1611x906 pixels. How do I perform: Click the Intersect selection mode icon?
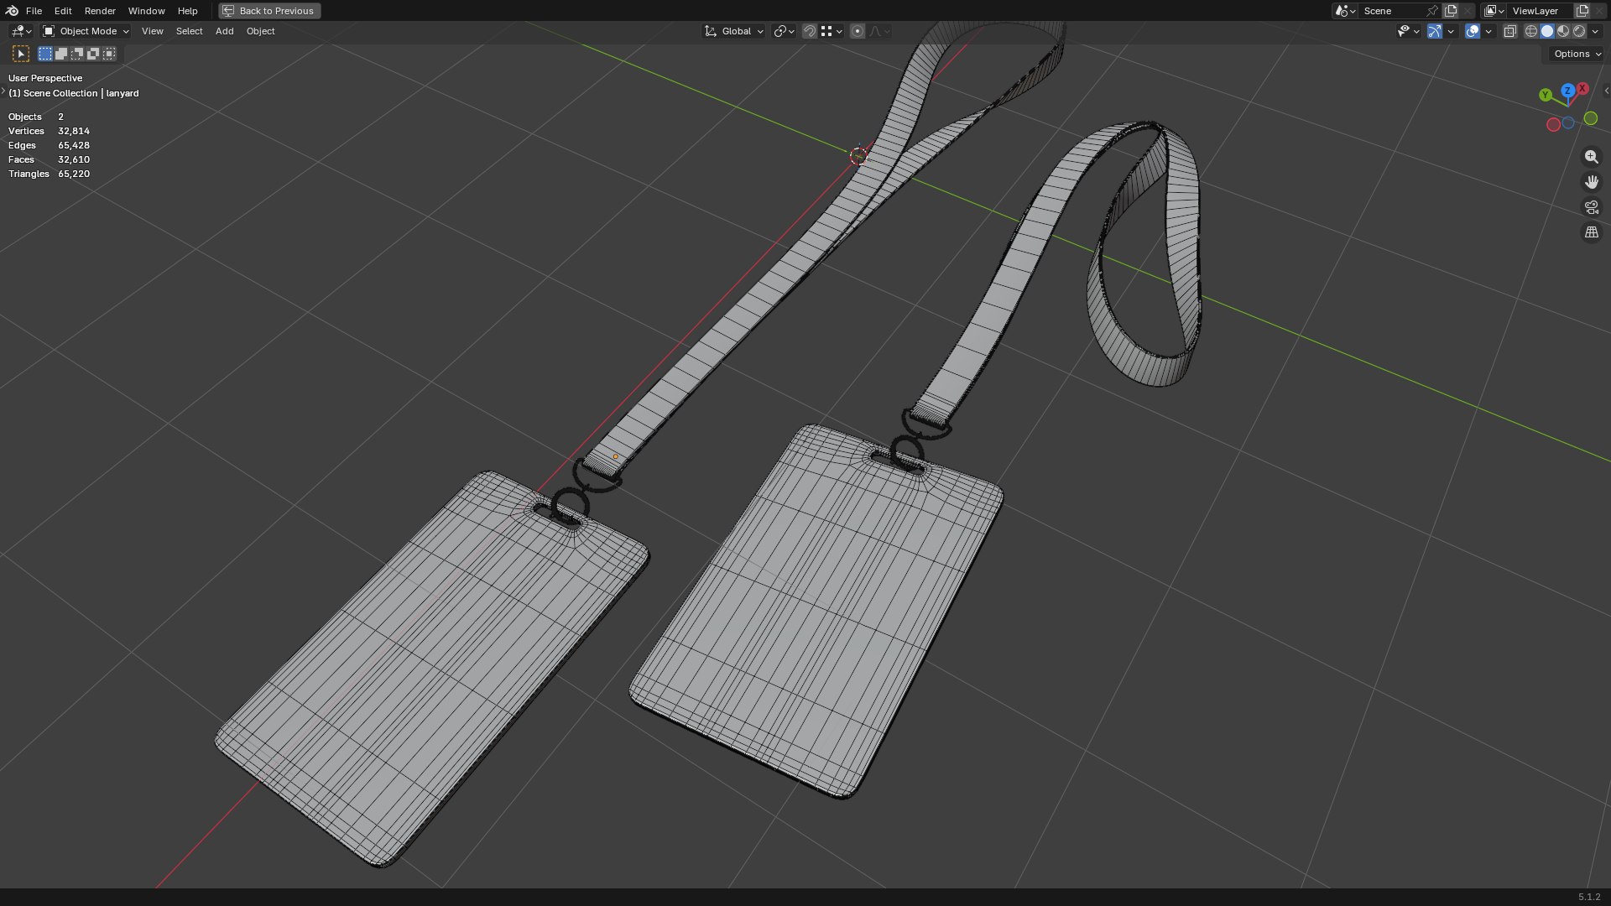(x=109, y=54)
